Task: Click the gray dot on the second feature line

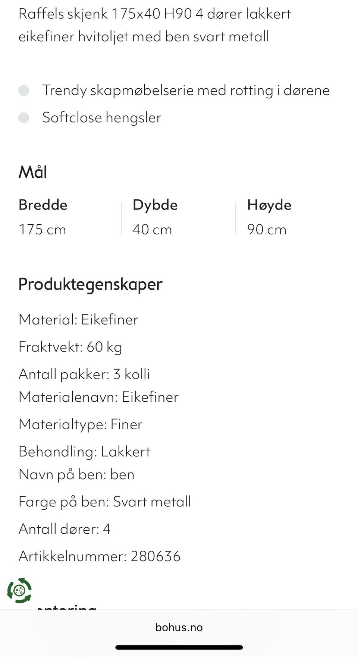Action: click(23, 118)
